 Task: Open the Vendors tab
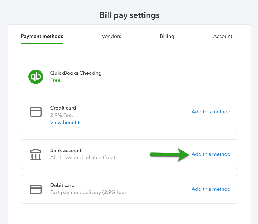click(x=111, y=36)
